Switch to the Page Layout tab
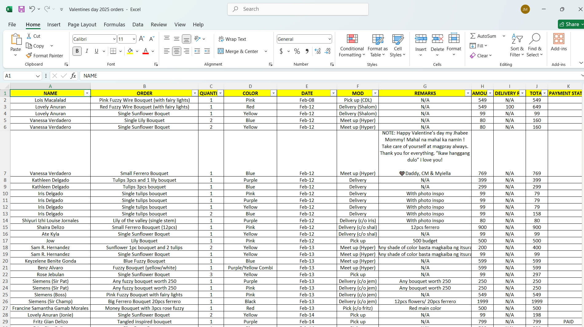The height and width of the screenshot is (327, 584). tap(82, 25)
